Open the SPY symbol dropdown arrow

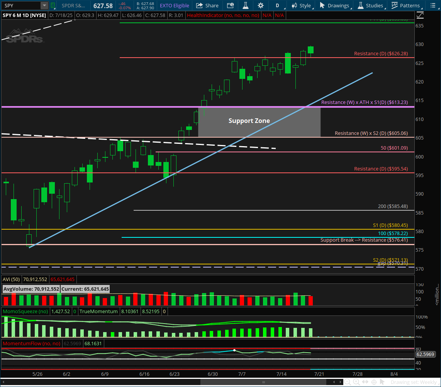pyautogui.click(x=44, y=5)
